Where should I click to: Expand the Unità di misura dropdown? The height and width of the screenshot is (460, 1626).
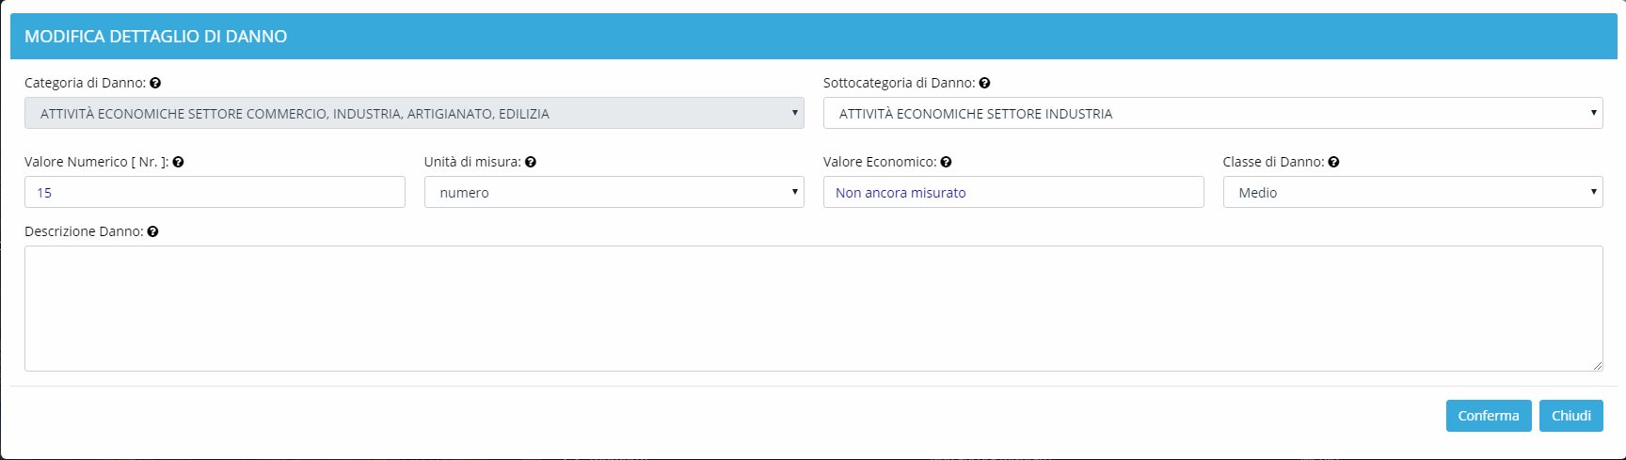[614, 193]
